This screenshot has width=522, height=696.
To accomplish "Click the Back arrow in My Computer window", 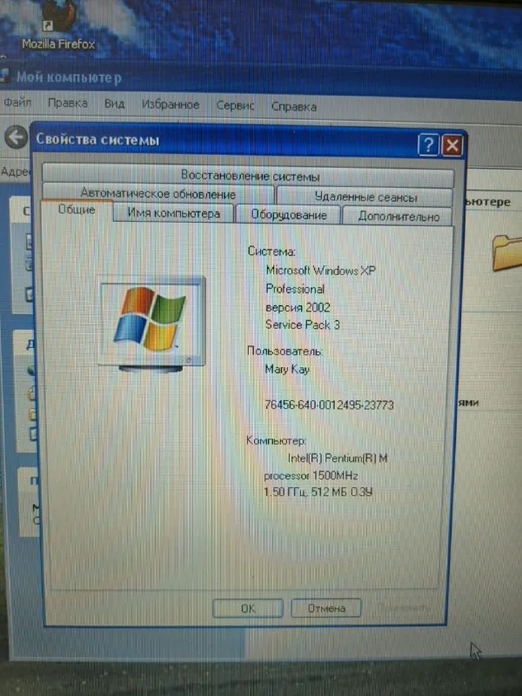I will (x=17, y=137).
